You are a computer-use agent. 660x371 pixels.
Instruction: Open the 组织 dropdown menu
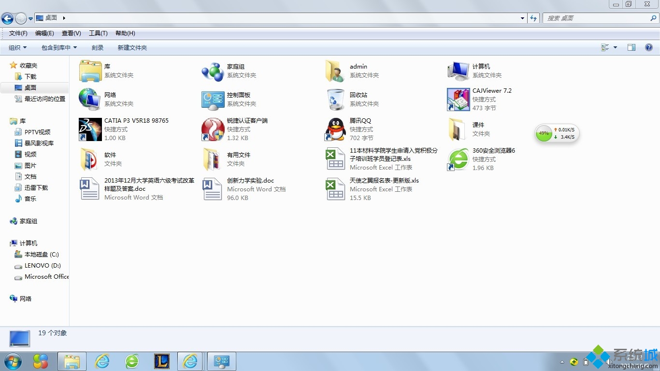click(17, 47)
